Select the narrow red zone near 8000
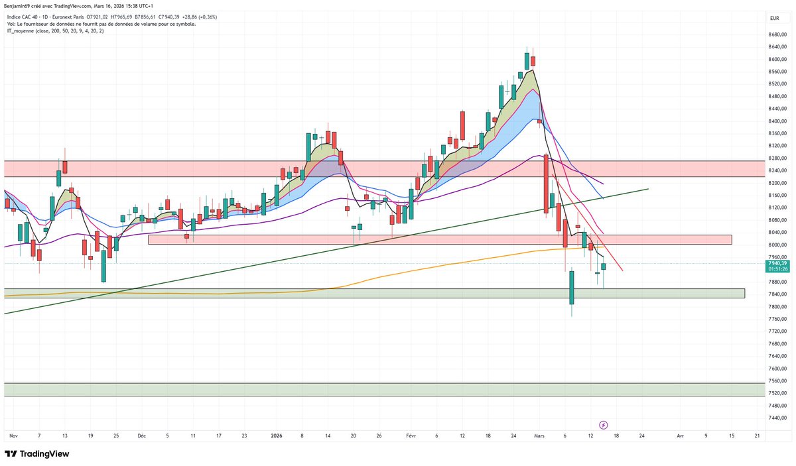Image resolution: width=796 pixels, height=466 pixels. pyautogui.click(x=440, y=239)
